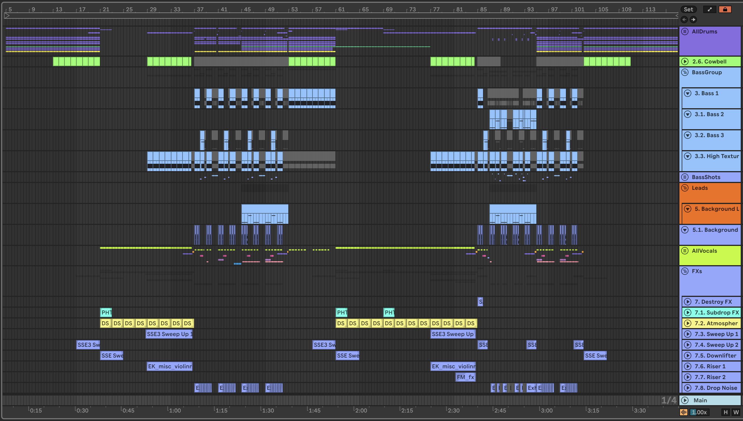Collapse the 3. Bass 1 track
Viewport: 743px width, 421px height.
(x=688, y=93)
